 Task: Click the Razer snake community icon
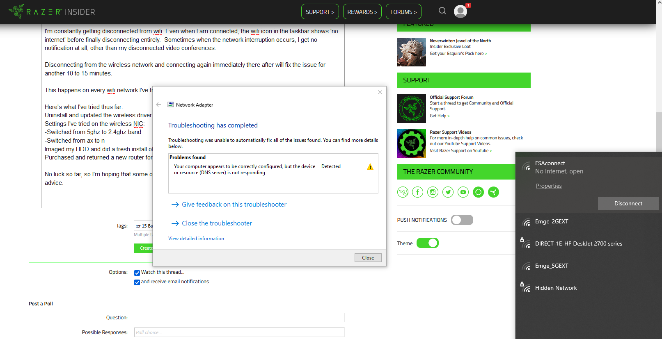tap(403, 192)
